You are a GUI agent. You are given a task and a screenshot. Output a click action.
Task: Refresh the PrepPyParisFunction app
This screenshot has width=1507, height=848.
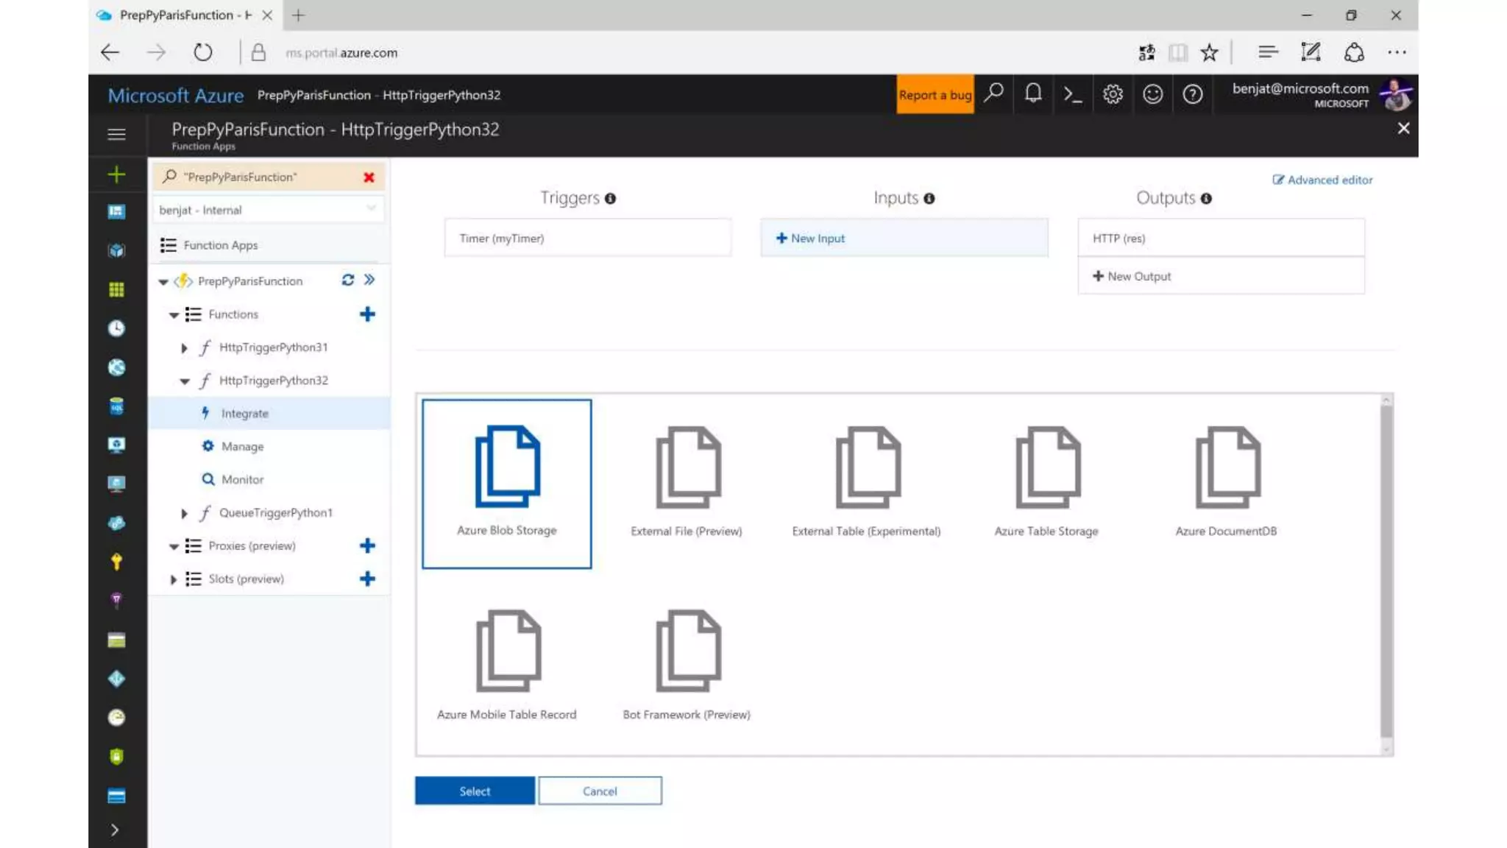point(347,280)
